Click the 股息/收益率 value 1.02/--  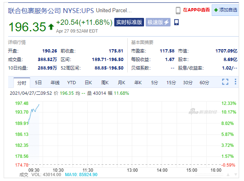[x=230, y=68]
